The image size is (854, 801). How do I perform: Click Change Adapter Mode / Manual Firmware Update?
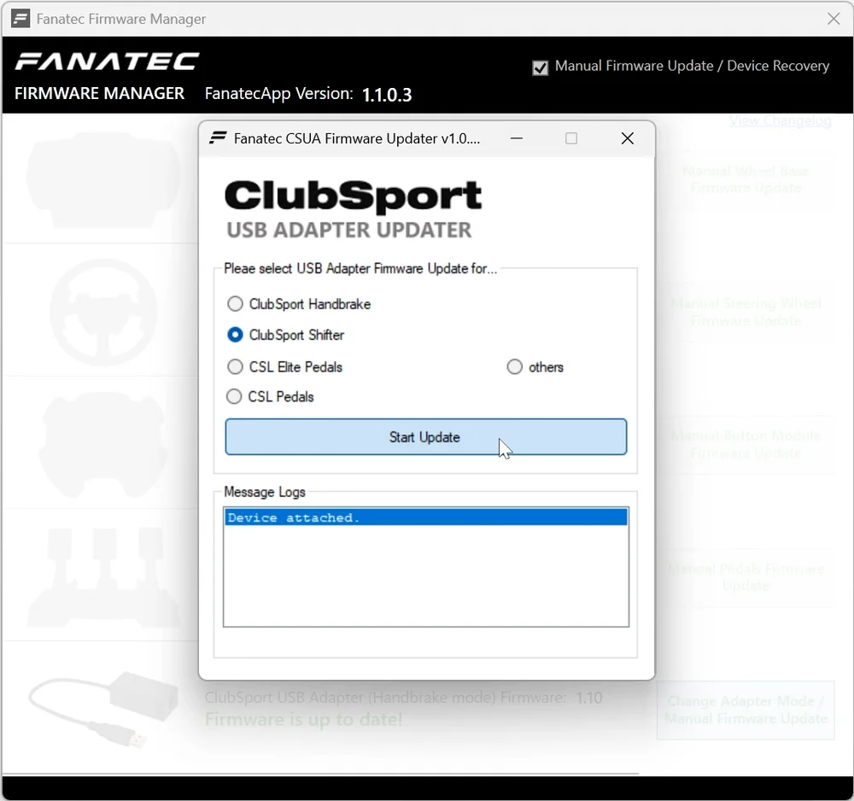[746, 710]
